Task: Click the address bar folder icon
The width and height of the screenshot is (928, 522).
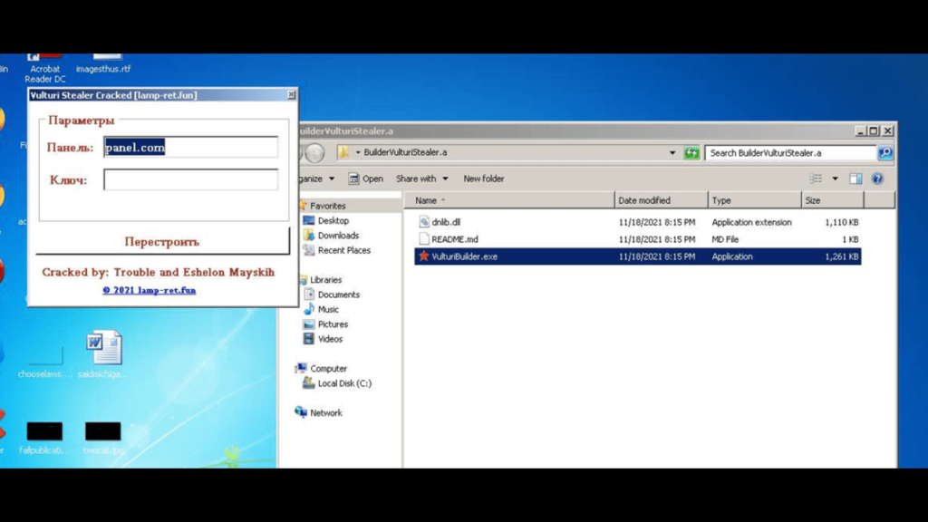Action: point(343,152)
